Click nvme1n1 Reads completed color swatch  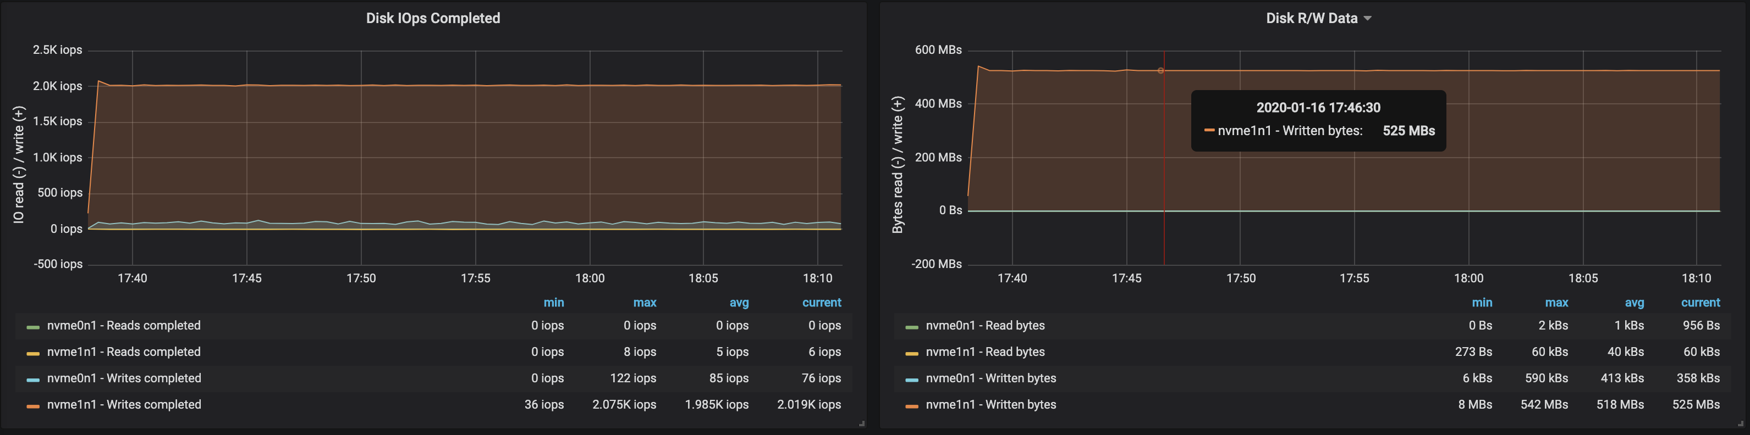(32, 354)
